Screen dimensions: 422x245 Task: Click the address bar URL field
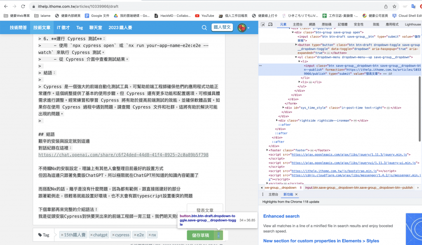click(204, 7)
